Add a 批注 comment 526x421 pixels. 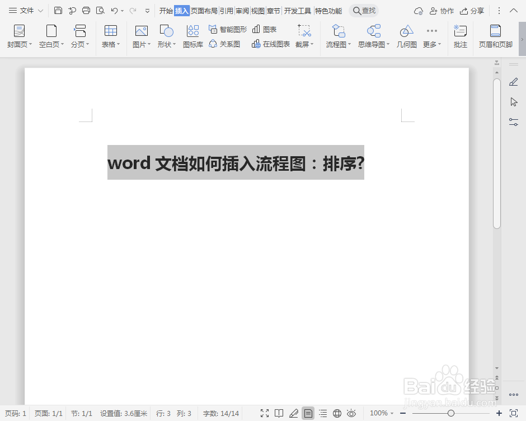click(460, 36)
